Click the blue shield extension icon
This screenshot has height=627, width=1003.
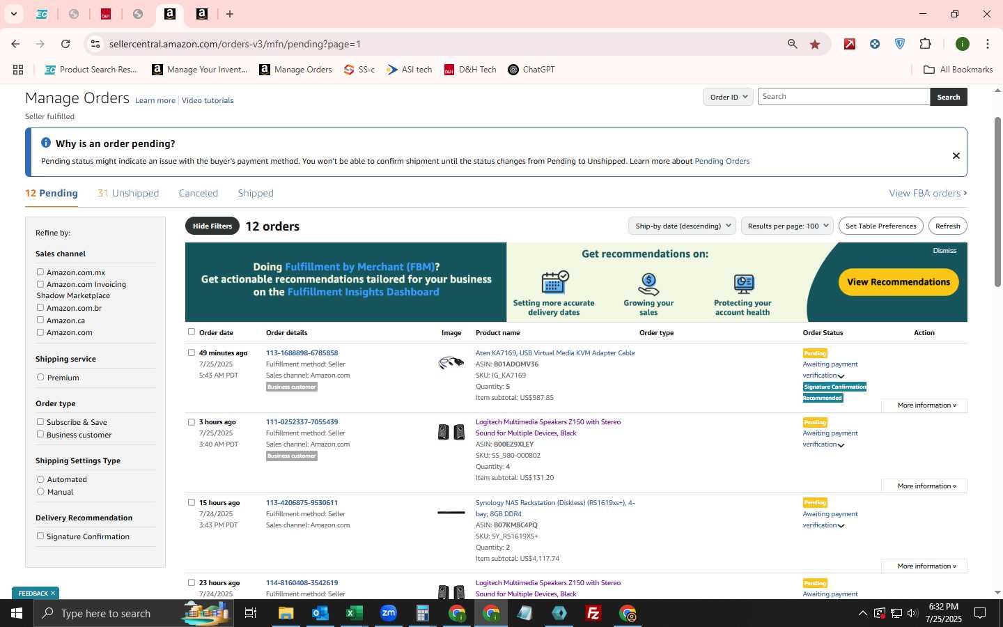point(900,44)
